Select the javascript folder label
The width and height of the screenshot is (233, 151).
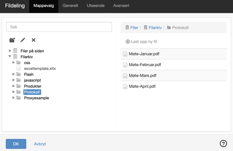click(33, 80)
